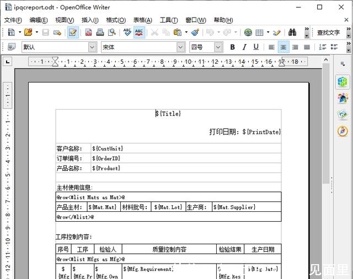This screenshot has width=353, height=279.
Task: Send document as e-mail
Action: (57, 32)
